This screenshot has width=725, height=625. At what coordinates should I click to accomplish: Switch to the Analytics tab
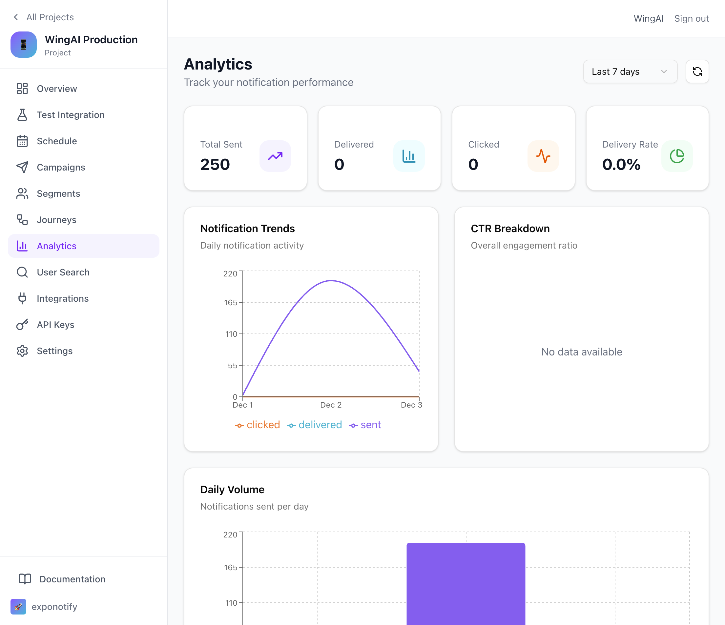tap(56, 246)
